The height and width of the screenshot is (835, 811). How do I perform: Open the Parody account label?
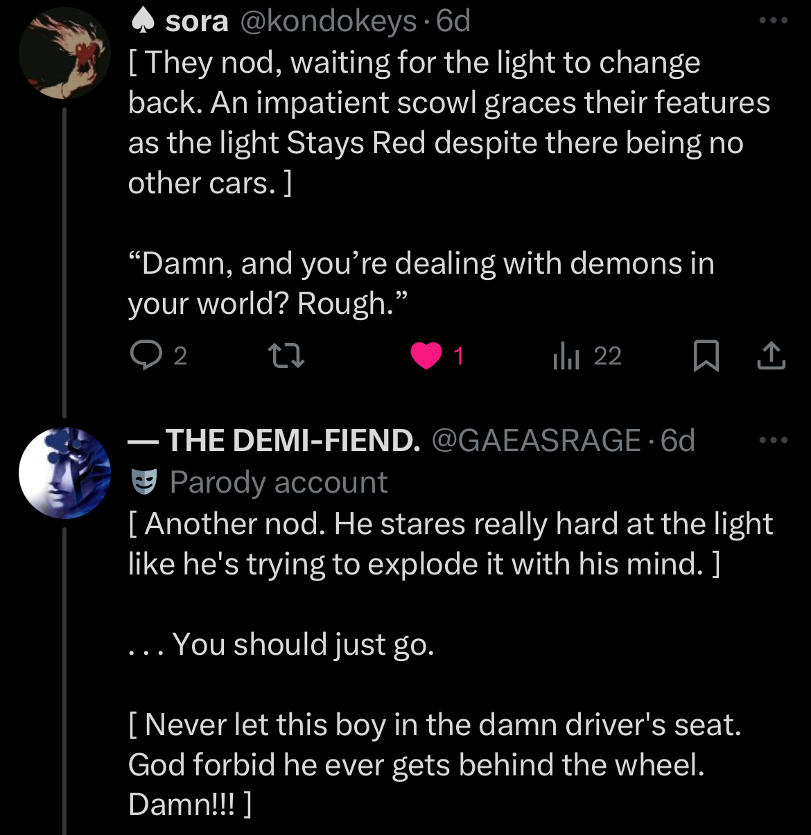point(278,482)
